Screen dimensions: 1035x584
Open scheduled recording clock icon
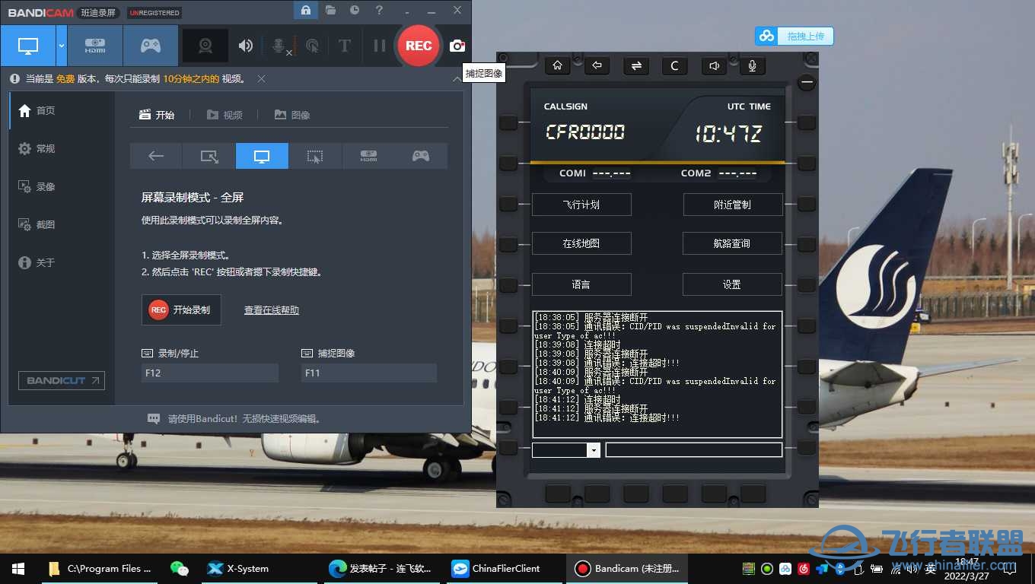pyautogui.click(x=355, y=10)
